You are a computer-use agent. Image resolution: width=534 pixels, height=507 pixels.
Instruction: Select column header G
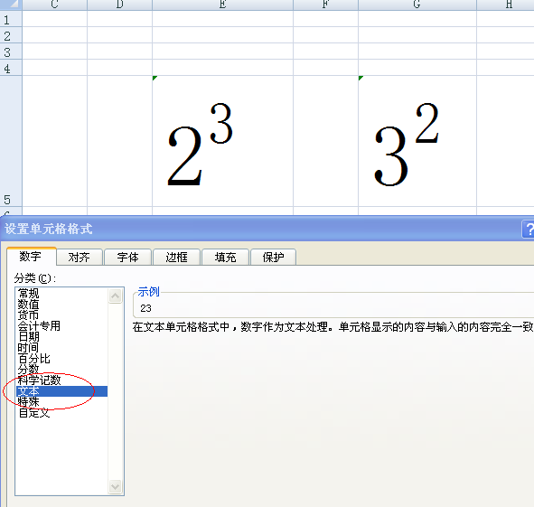(417, 5)
